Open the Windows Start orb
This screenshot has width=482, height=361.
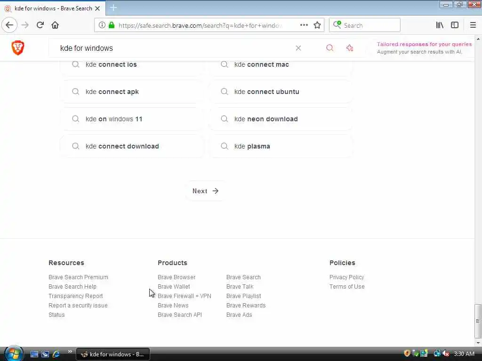click(x=13, y=353)
